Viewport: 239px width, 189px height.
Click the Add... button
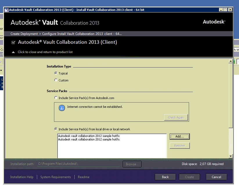pyautogui.click(x=179, y=137)
